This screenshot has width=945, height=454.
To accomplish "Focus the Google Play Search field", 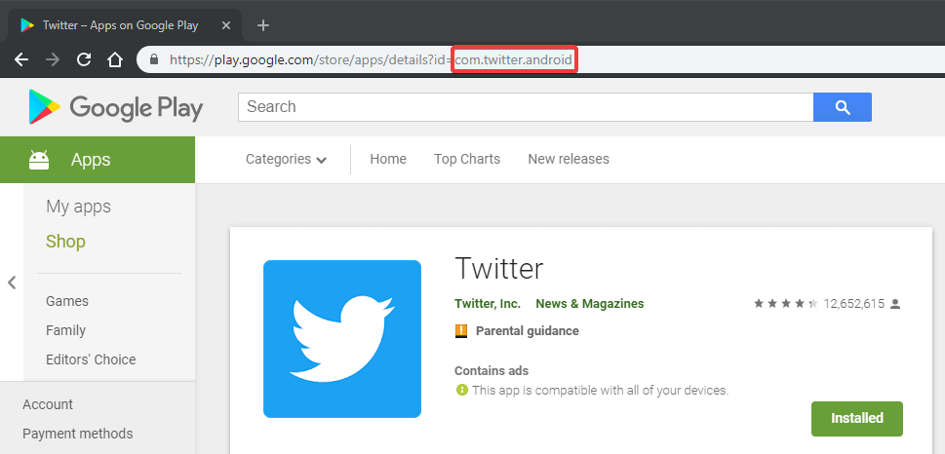I will point(526,107).
